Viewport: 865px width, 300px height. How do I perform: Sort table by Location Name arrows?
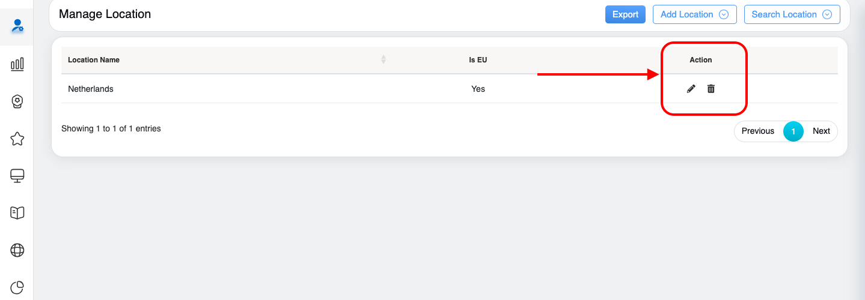point(384,60)
